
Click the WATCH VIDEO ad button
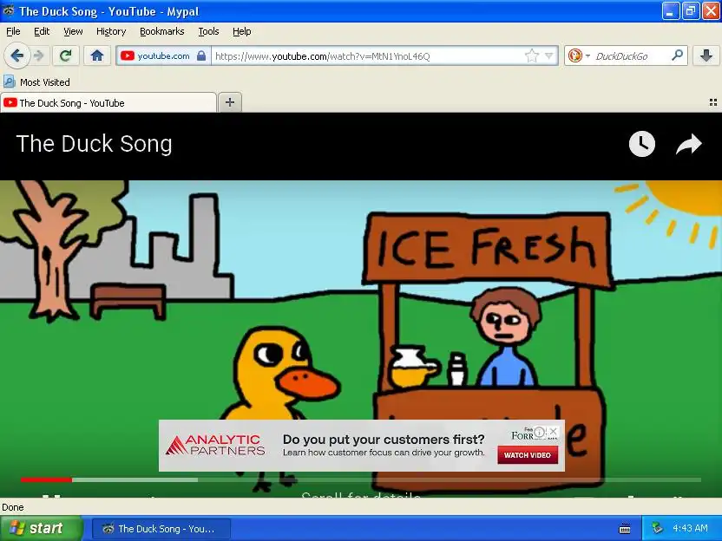[528, 455]
